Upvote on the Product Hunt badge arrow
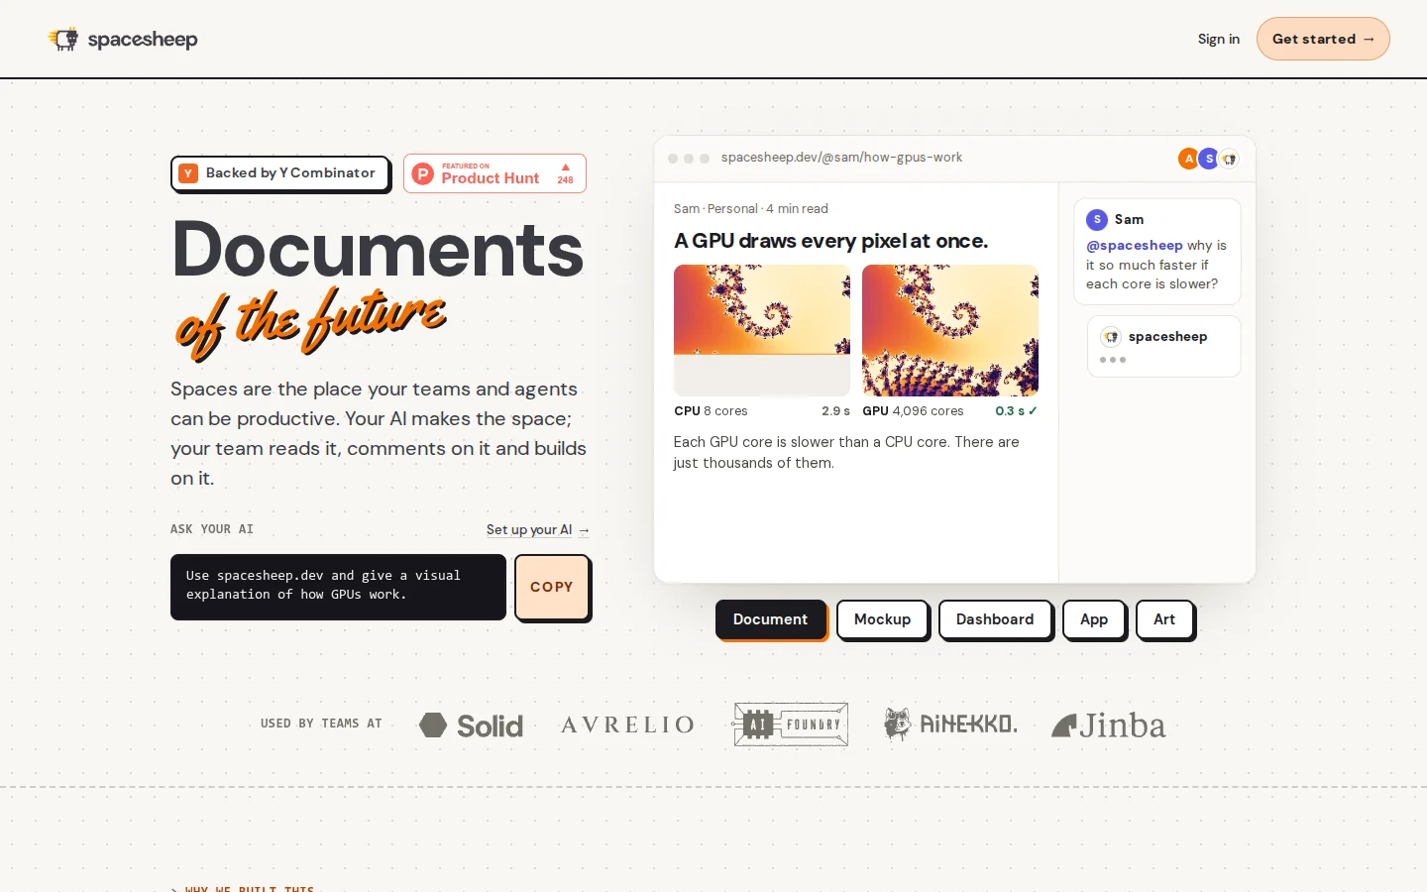The height and width of the screenshot is (892, 1427). [566, 167]
